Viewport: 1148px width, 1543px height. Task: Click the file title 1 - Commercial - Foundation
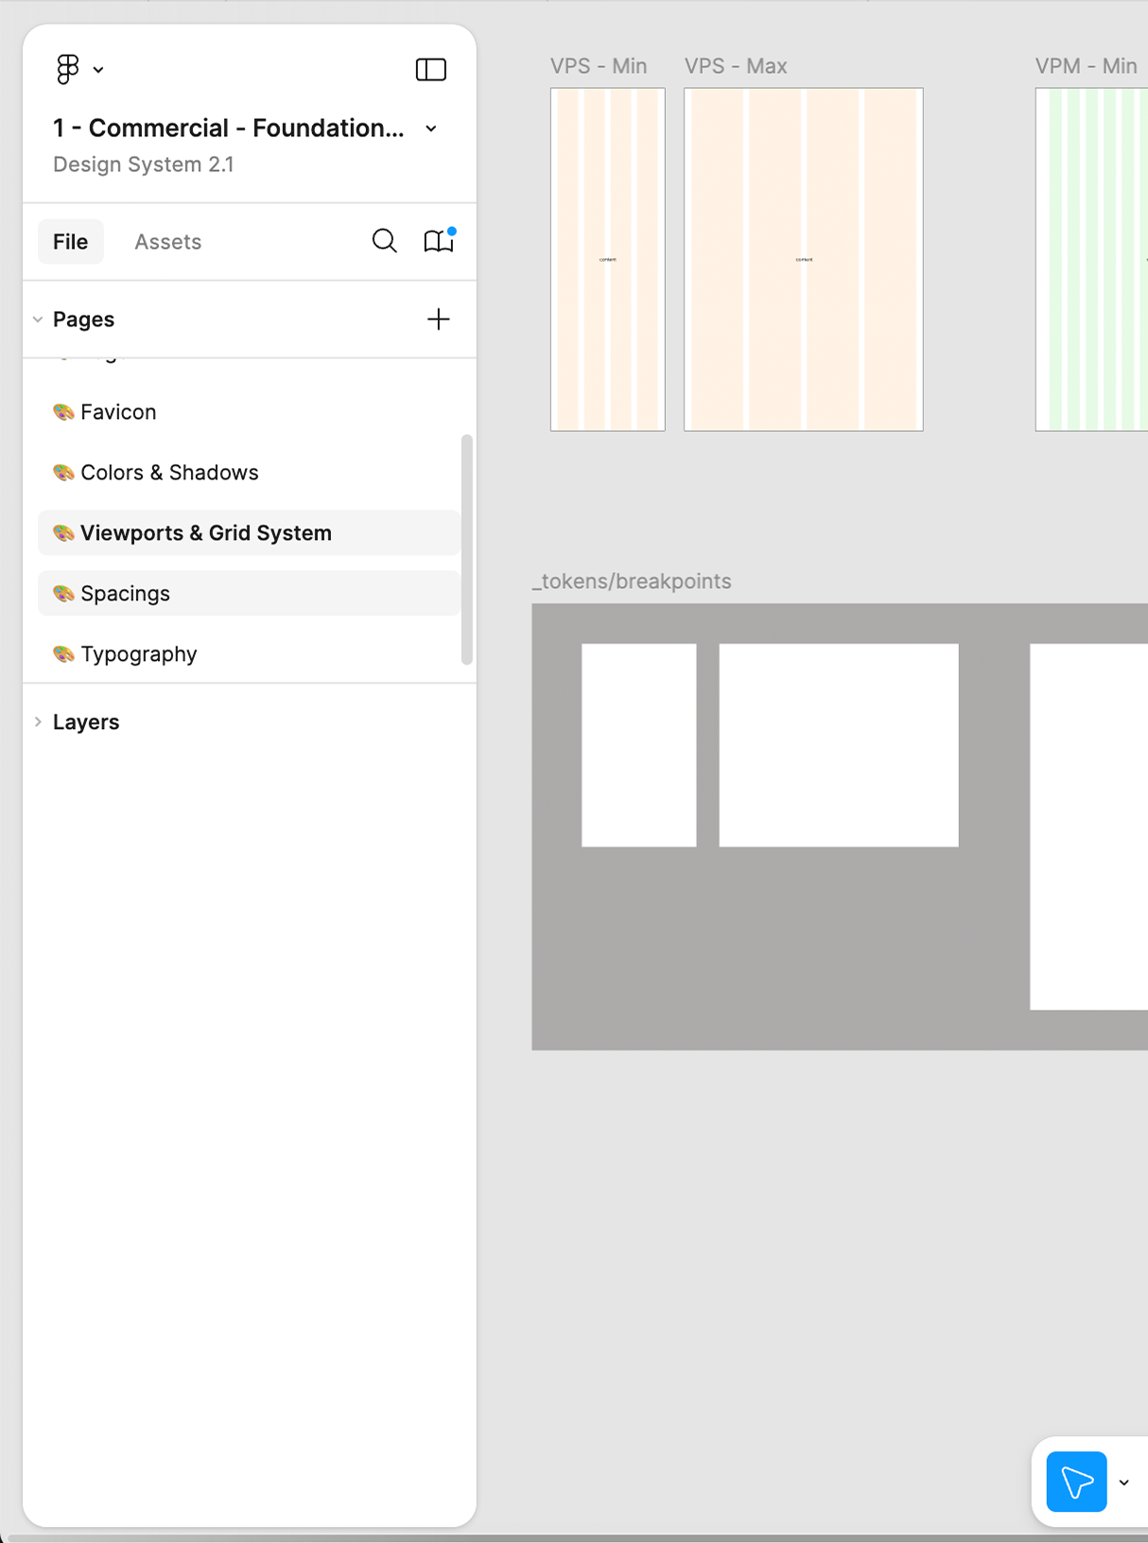click(x=228, y=128)
